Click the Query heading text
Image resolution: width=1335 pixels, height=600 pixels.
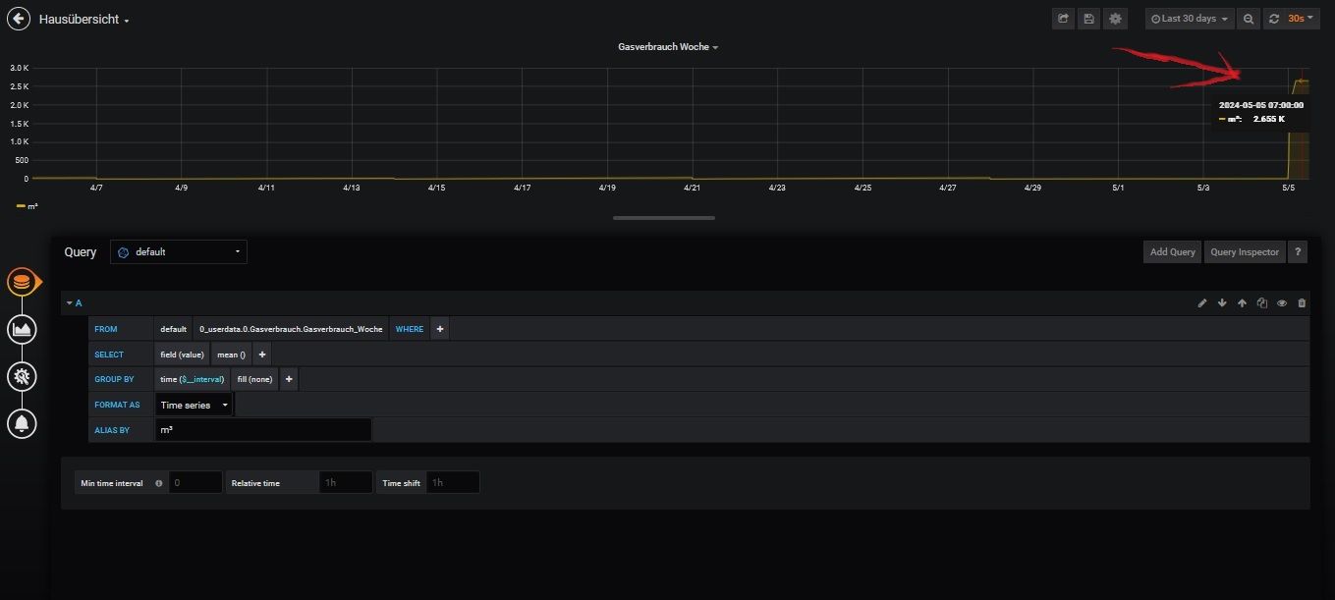pos(81,252)
